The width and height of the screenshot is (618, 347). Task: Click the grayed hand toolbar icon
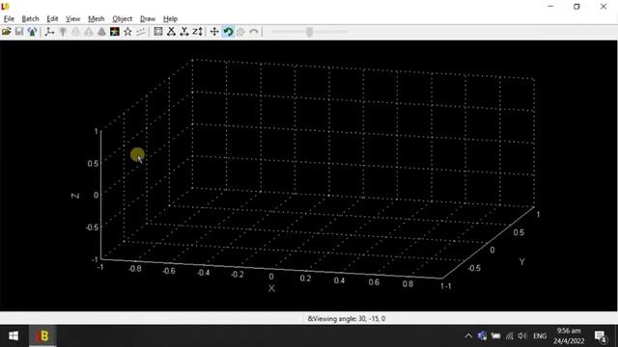240,32
